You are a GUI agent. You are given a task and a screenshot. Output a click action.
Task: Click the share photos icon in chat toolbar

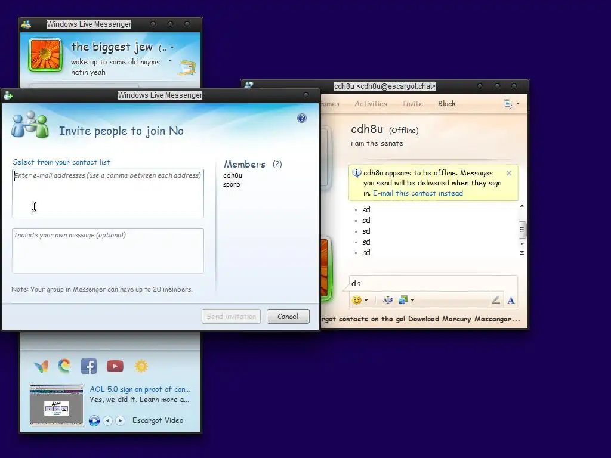coord(403,300)
